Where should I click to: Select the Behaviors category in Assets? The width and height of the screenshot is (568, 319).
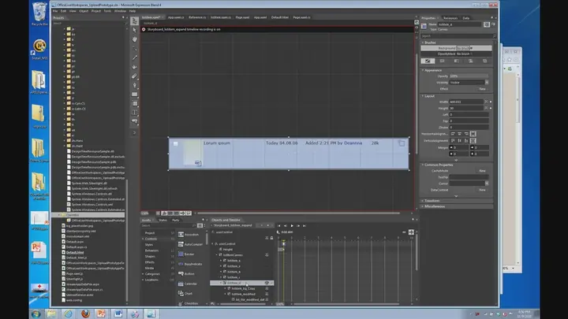point(151,250)
